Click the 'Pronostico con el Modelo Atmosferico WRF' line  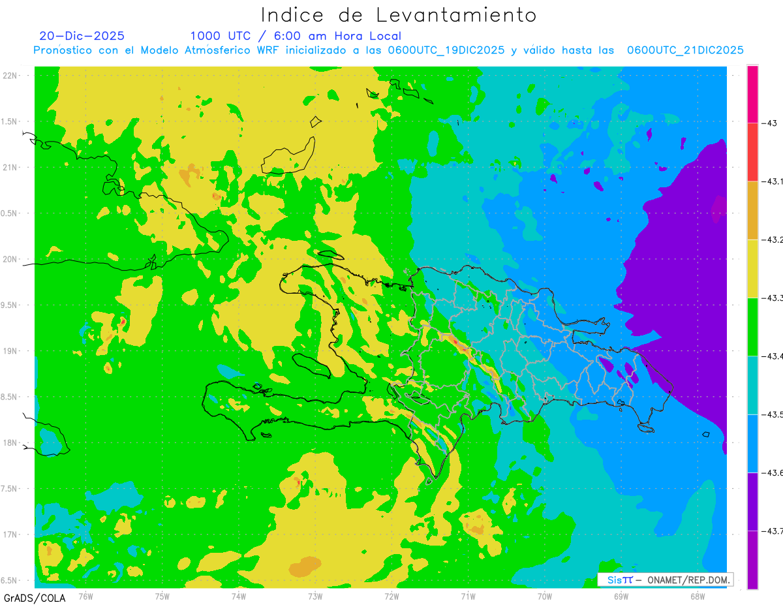pyautogui.click(x=388, y=50)
